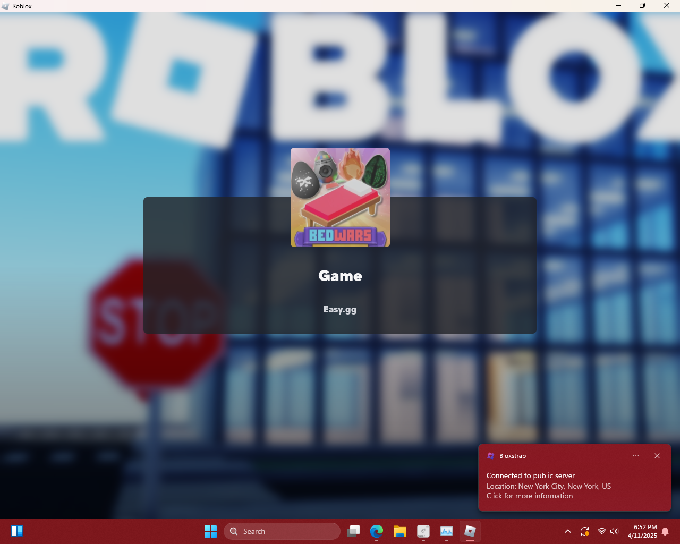This screenshot has width=680, height=544.
Task: Open File Explorer from taskbar
Action: click(400, 531)
